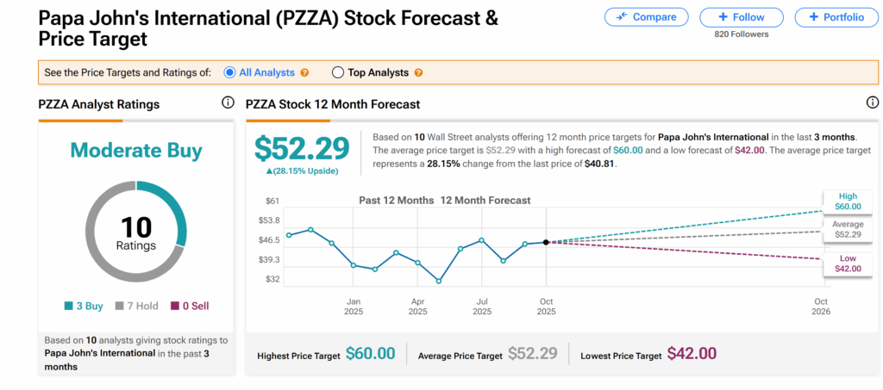
Task: Select the gray Hold segment of donut chart
Action: pyautogui.click(x=95, y=250)
